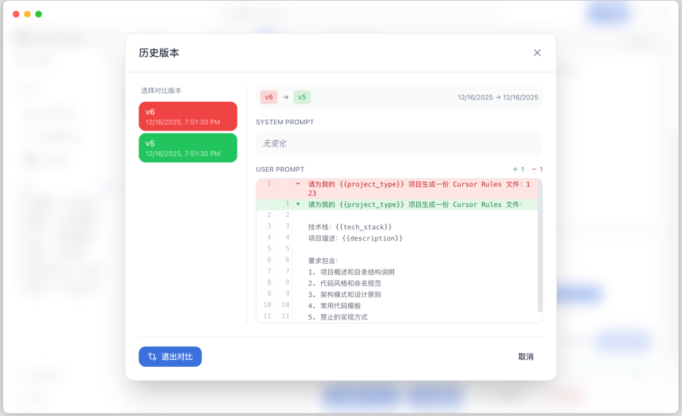This screenshot has height=416, width=682.
Task: Click the + 1 additions counter
Action: (x=518, y=169)
